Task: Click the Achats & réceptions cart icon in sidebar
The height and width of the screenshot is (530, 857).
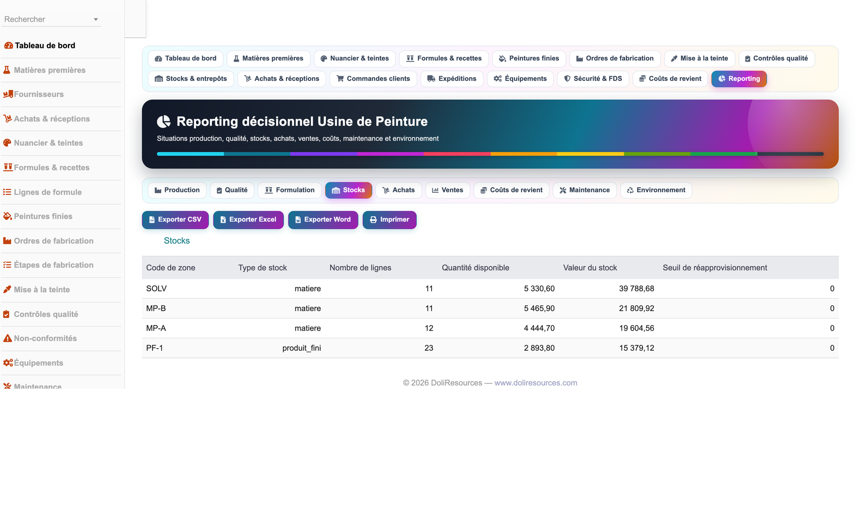Action: point(7,119)
